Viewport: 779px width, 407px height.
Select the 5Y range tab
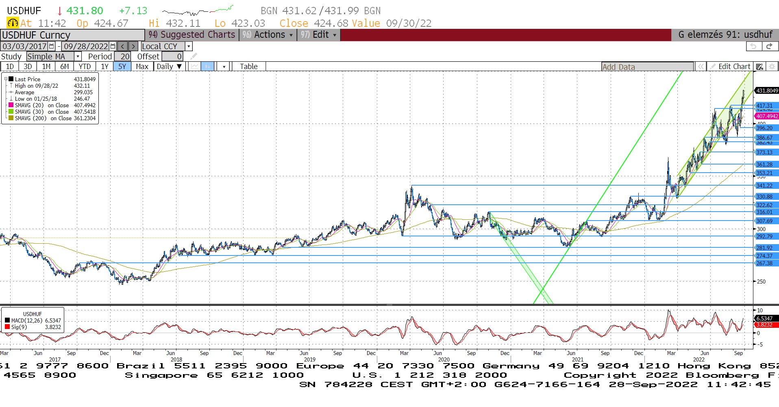(122, 67)
